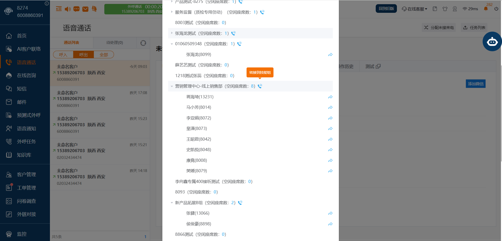502x241 pixels.
Task: Click transfer arrow for 侯俊豪(8898)
Action: 330,224
